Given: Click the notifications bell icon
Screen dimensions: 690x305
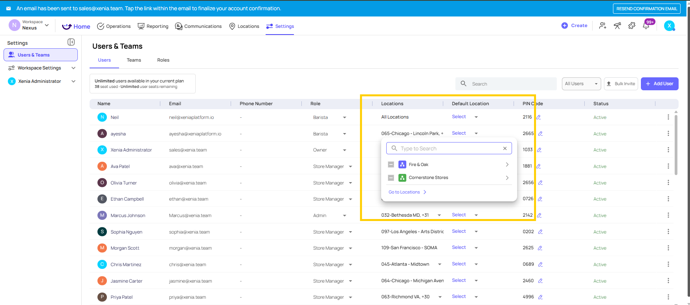Looking at the screenshot, I should point(646,26).
